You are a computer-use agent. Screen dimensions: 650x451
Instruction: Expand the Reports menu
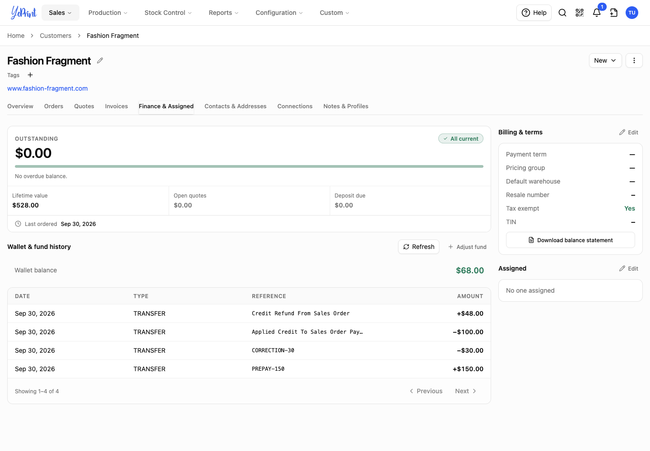(x=223, y=13)
